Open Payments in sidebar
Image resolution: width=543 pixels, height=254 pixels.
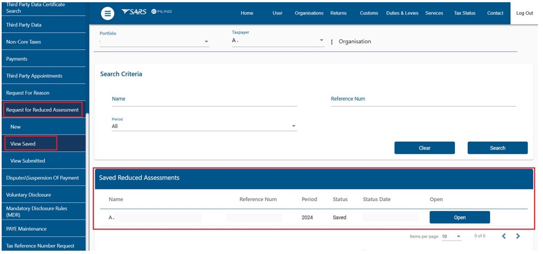tap(43, 59)
